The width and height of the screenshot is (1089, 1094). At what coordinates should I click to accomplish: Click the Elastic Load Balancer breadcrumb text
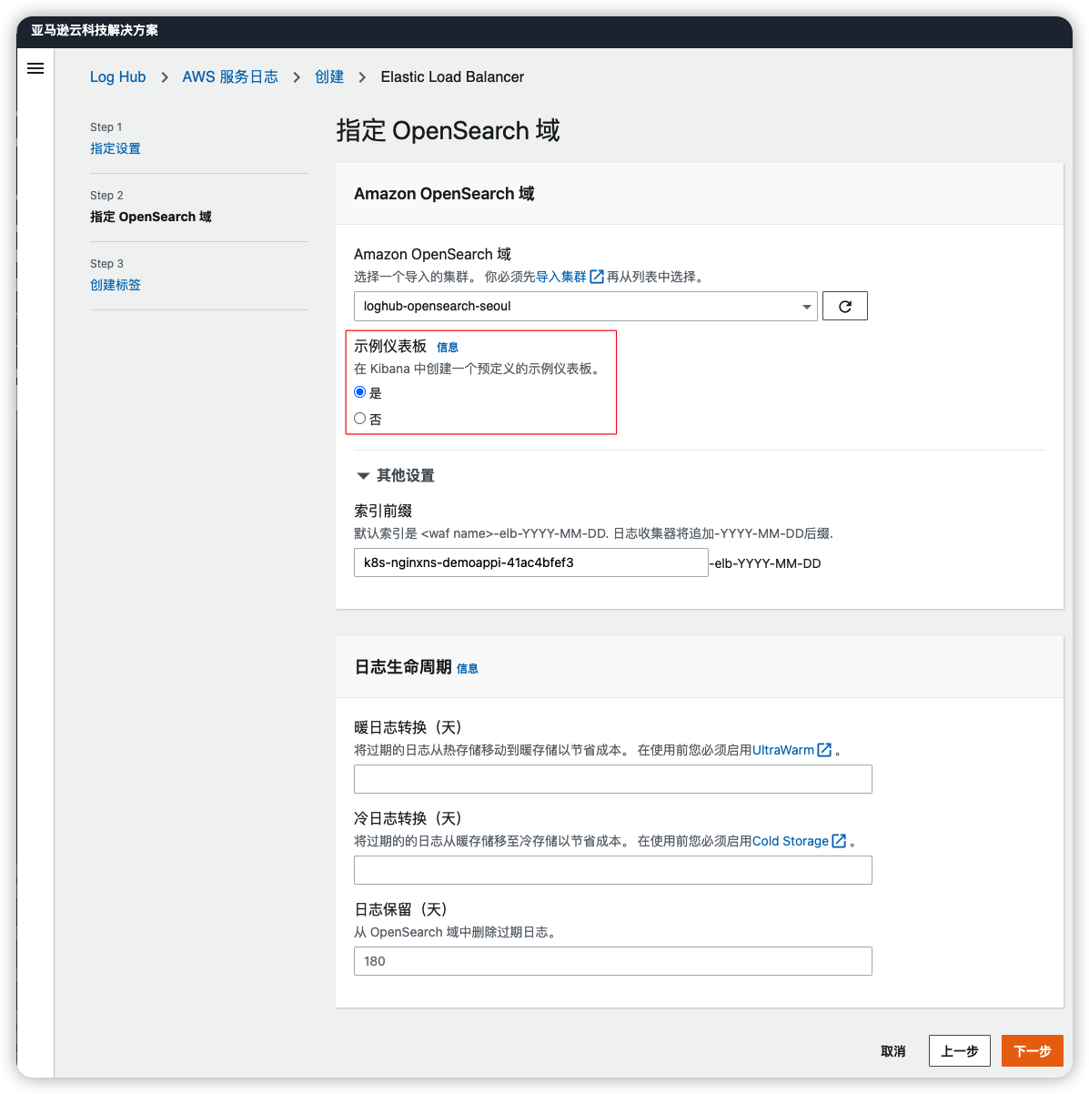point(452,76)
